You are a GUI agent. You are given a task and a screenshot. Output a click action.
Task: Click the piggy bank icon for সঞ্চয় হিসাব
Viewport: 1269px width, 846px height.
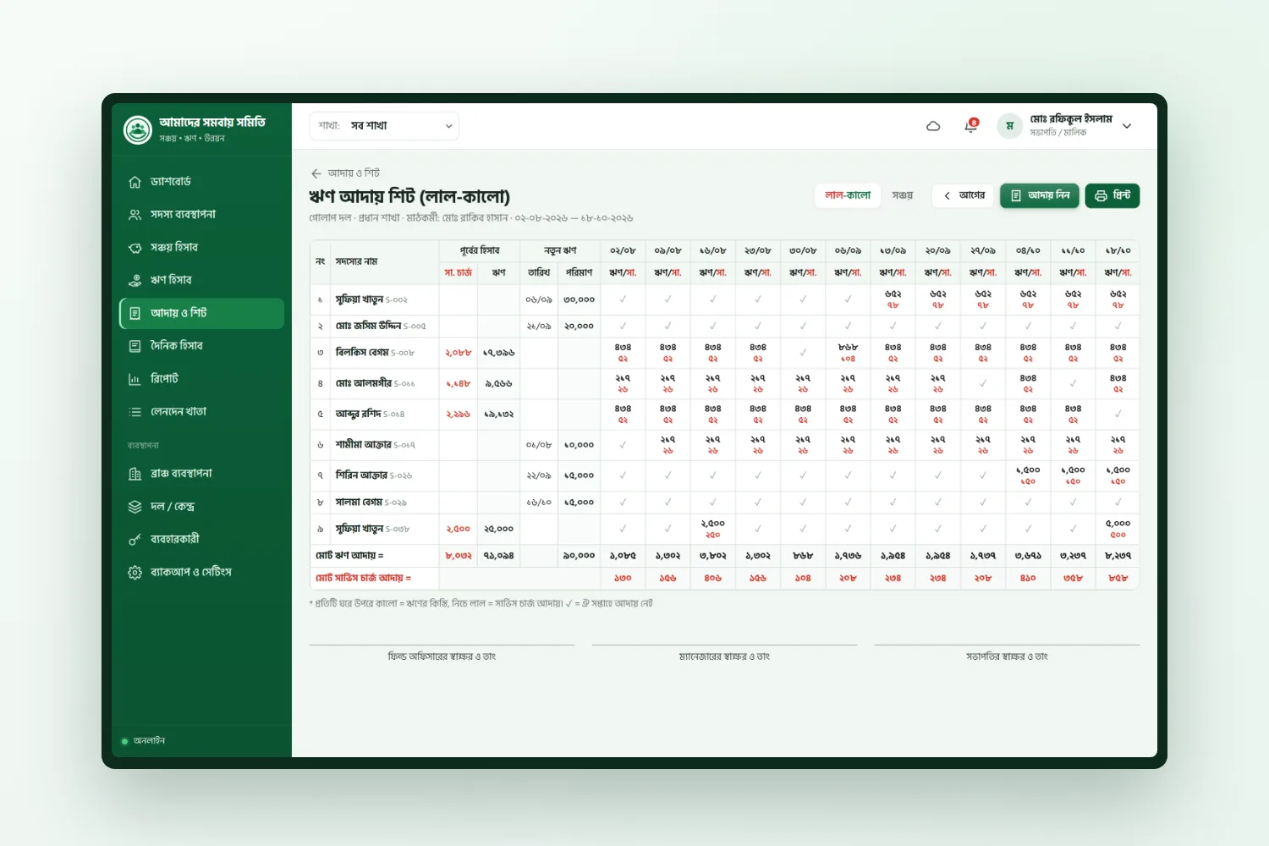135,248
